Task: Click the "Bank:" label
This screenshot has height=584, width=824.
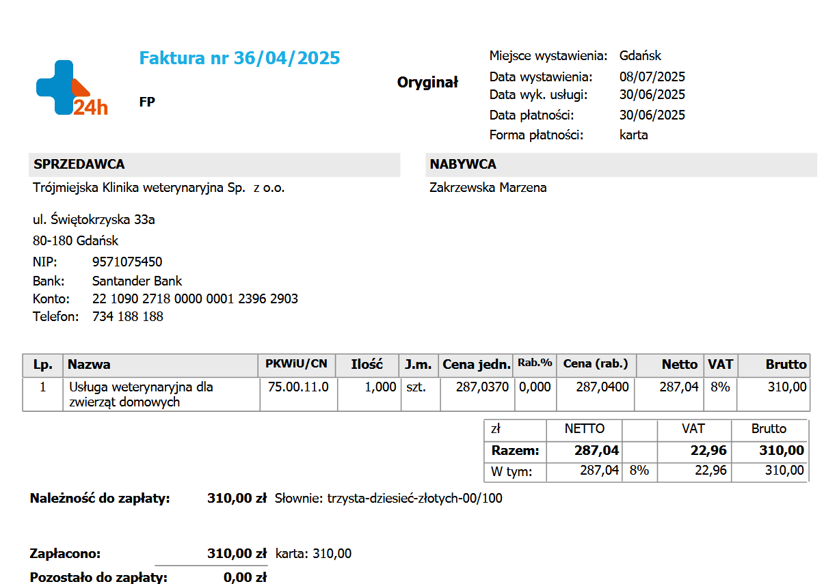Action: [x=49, y=281]
